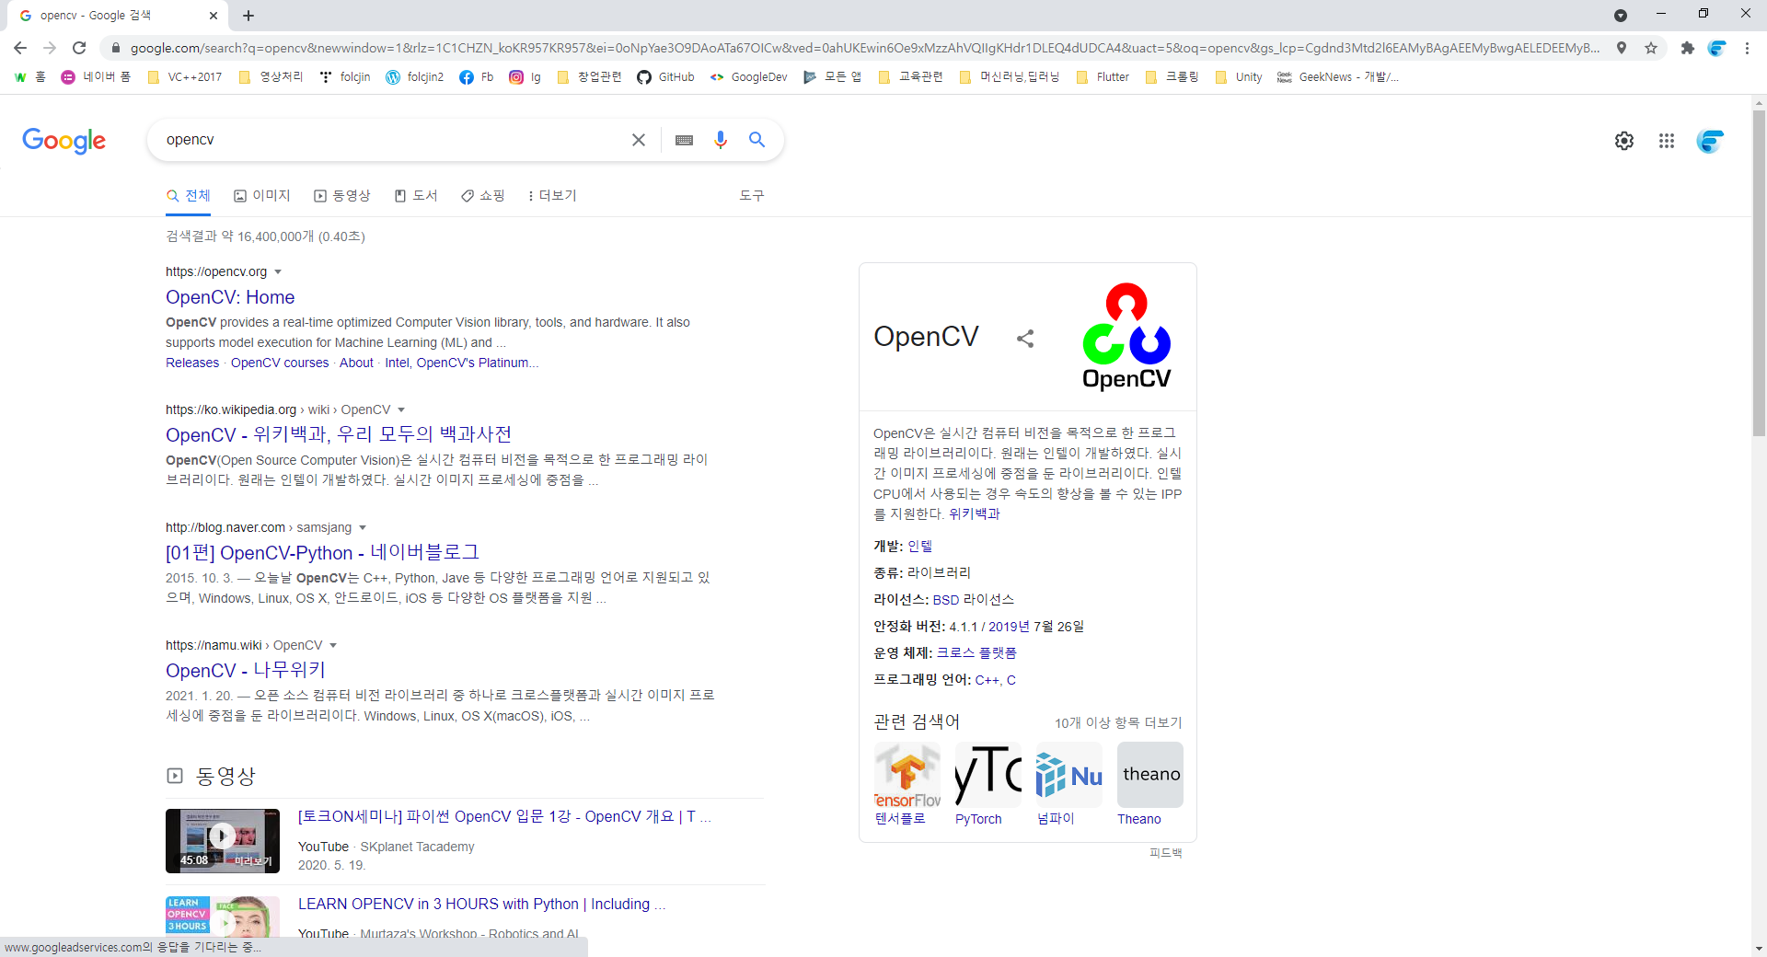
Task: Open GoogleDev bookmark
Action: click(748, 77)
